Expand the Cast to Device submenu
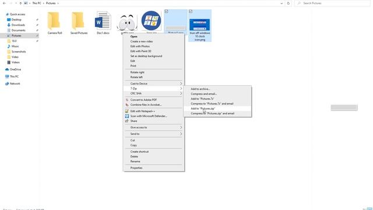The width and height of the screenshot is (373, 210). [154, 83]
